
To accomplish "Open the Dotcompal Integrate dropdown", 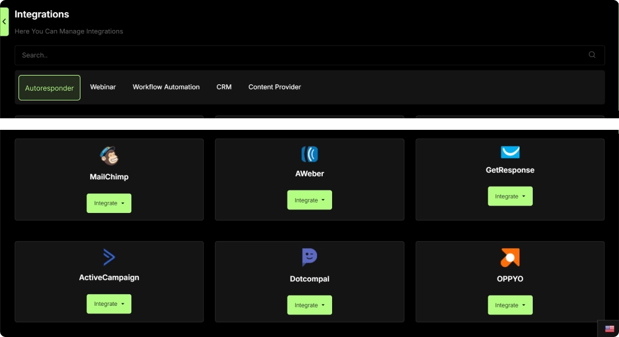I will point(309,305).
